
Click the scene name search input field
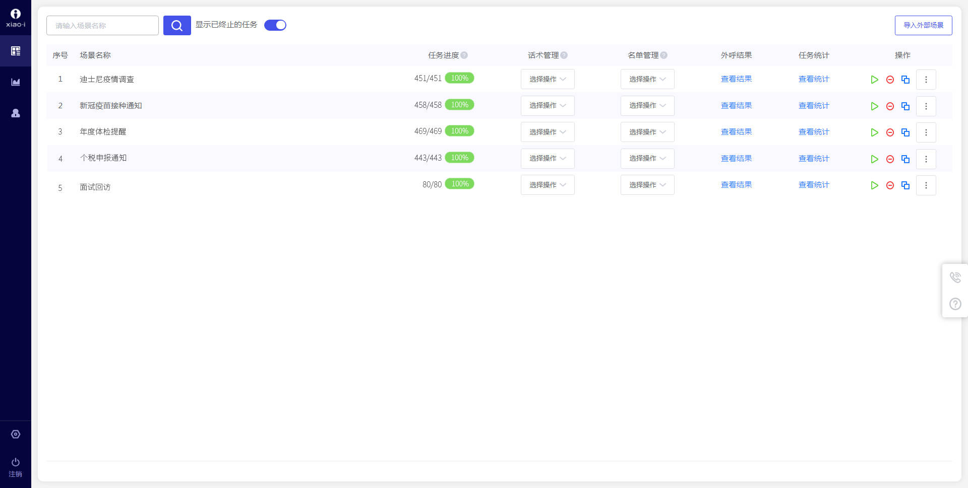click(102, 25)
